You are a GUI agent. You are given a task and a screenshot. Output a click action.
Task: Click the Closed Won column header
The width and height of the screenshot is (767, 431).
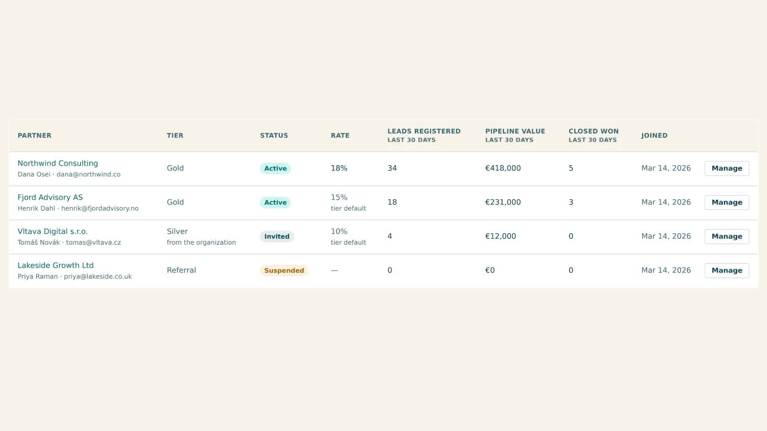[593, 136]
